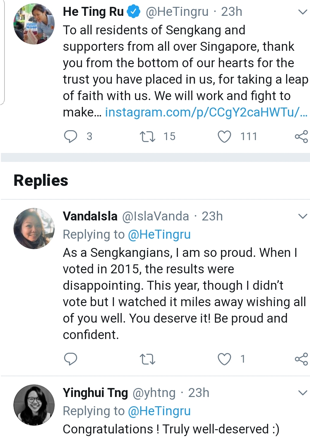Open @HeTingru mention in VandaIsla's reply

tap(159, 234)
